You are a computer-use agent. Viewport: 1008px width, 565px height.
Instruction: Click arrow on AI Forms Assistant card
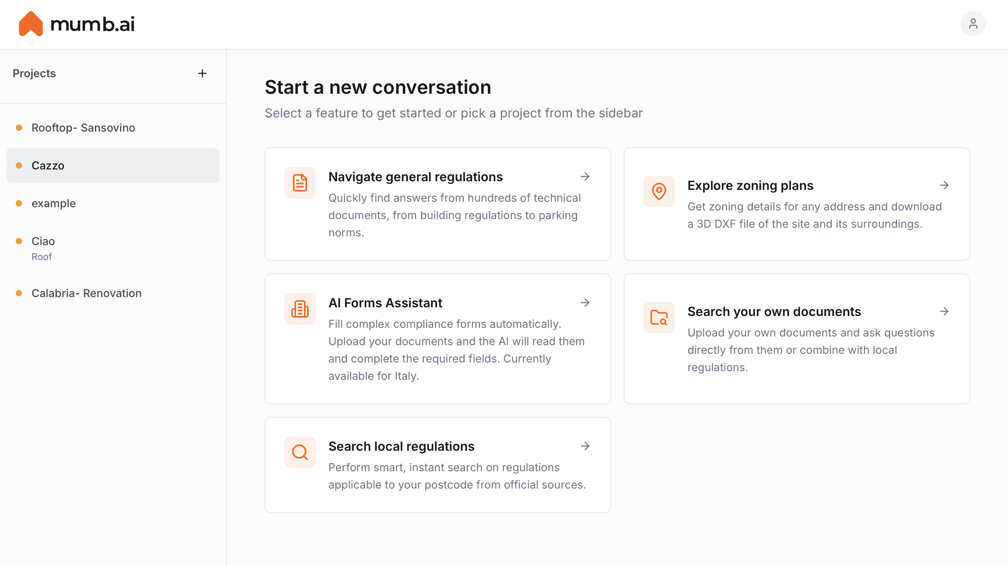585,303
